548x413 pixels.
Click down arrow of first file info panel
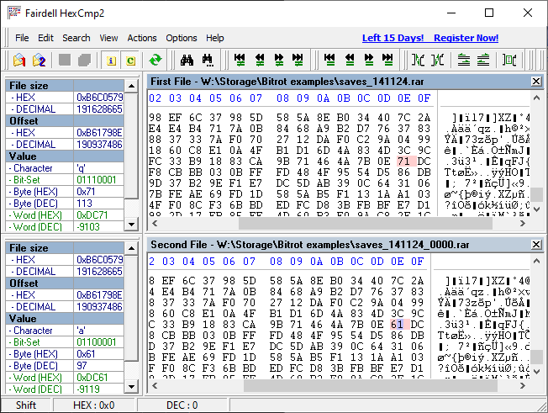tap(131, 225)
